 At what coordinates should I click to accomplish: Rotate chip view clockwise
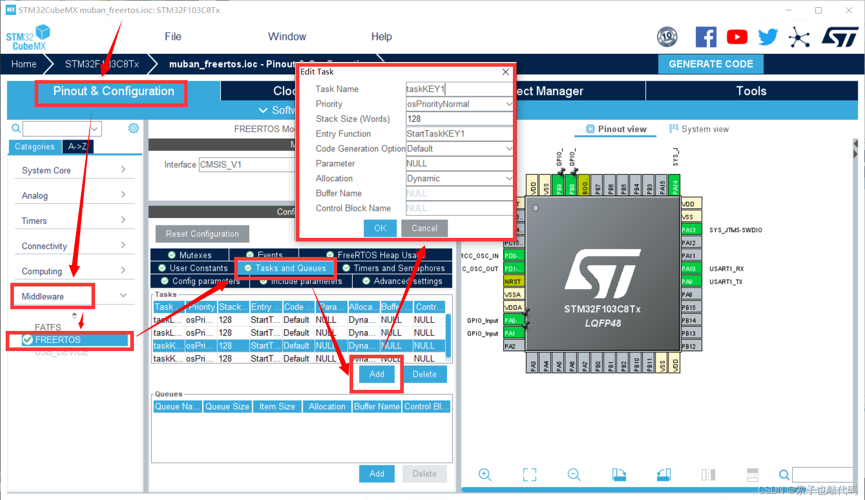tap(619, 474)
